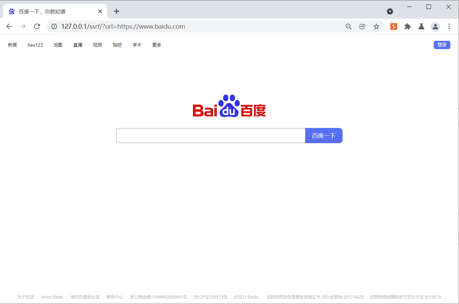This screenshot has height=304, width=459.
Task: Reload the current page
Action: tap(37, 26)
